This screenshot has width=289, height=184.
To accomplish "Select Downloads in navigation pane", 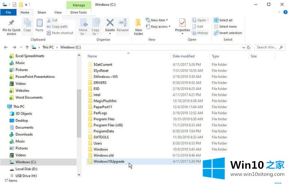I will pyautogui.click(x=24, y=134).
